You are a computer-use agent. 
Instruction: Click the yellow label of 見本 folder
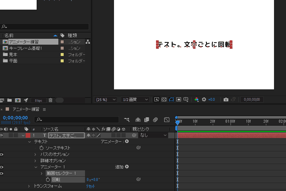[62, 54]
